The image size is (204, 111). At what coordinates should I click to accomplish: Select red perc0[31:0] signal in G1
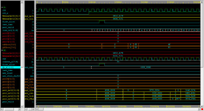tap(9, 33)
